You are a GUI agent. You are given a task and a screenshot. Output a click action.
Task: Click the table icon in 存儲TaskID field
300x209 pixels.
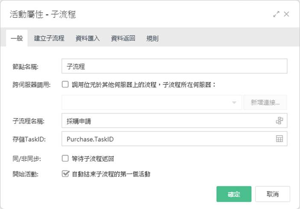[x=279, y=139]
